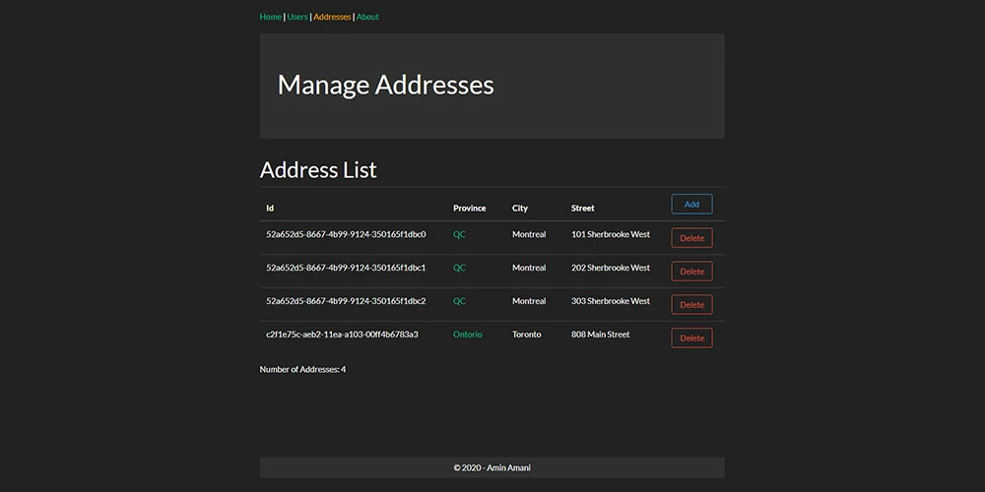Viewport: 985px width, 492px height.
Task: Click Montreal in the 303 Sherbrooke West row
Action: 529,301
